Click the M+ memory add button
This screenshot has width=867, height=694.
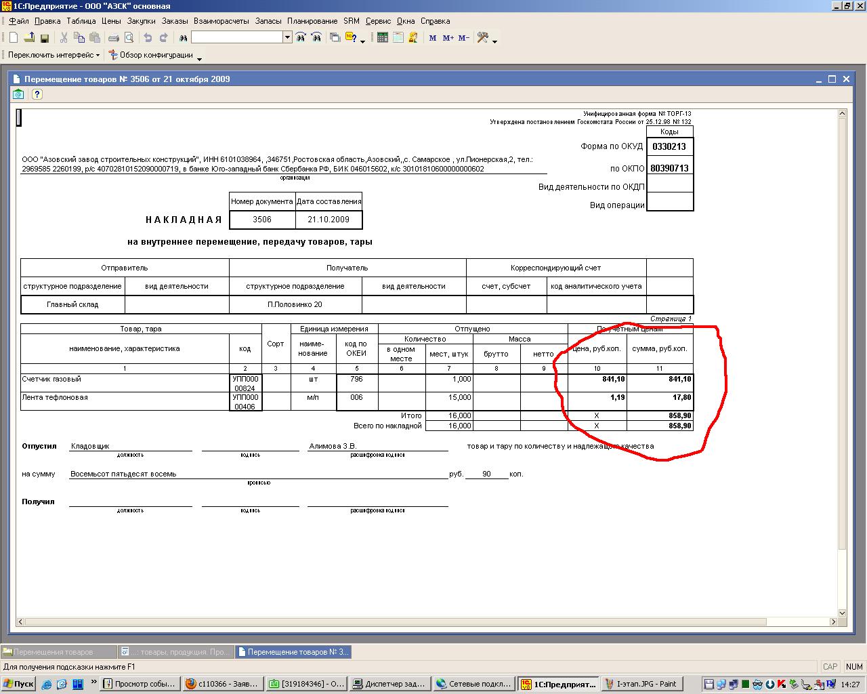click(x=448, y=38)
